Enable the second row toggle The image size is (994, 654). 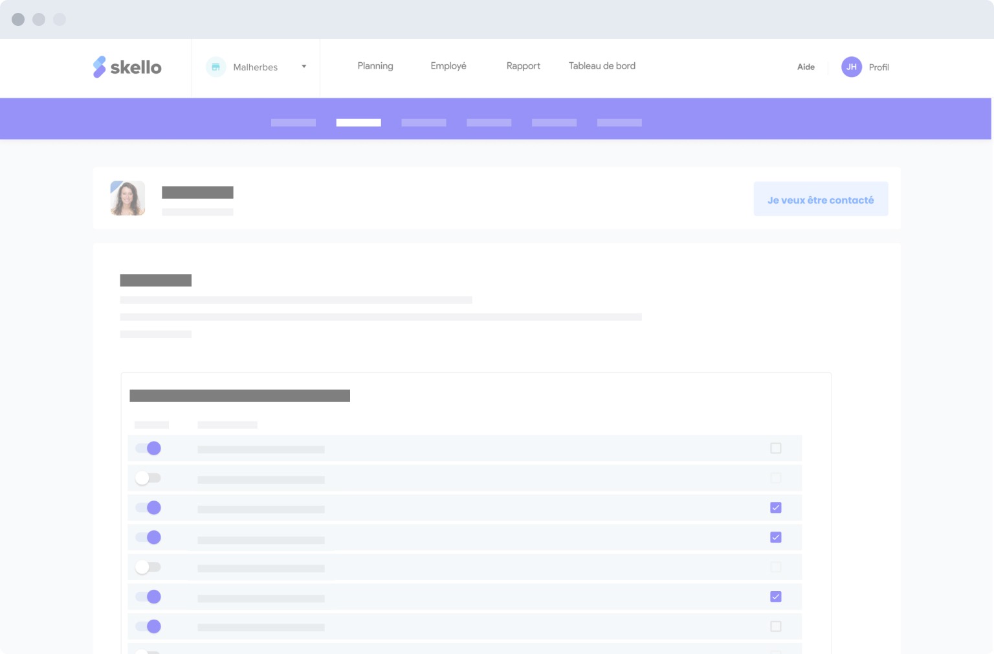148,478
